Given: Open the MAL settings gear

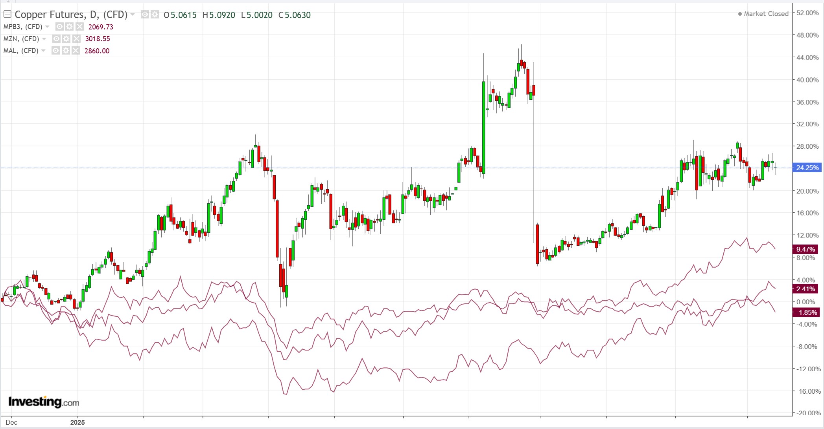Looking at the screenshot, I should pyautogui.click(x=65, y=51).
